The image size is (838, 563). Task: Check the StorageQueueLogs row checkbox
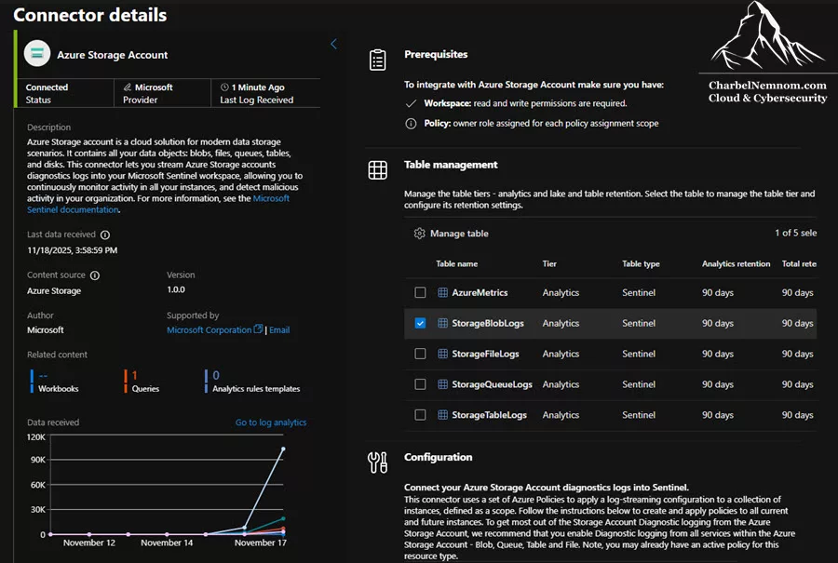tap(420, 384)
